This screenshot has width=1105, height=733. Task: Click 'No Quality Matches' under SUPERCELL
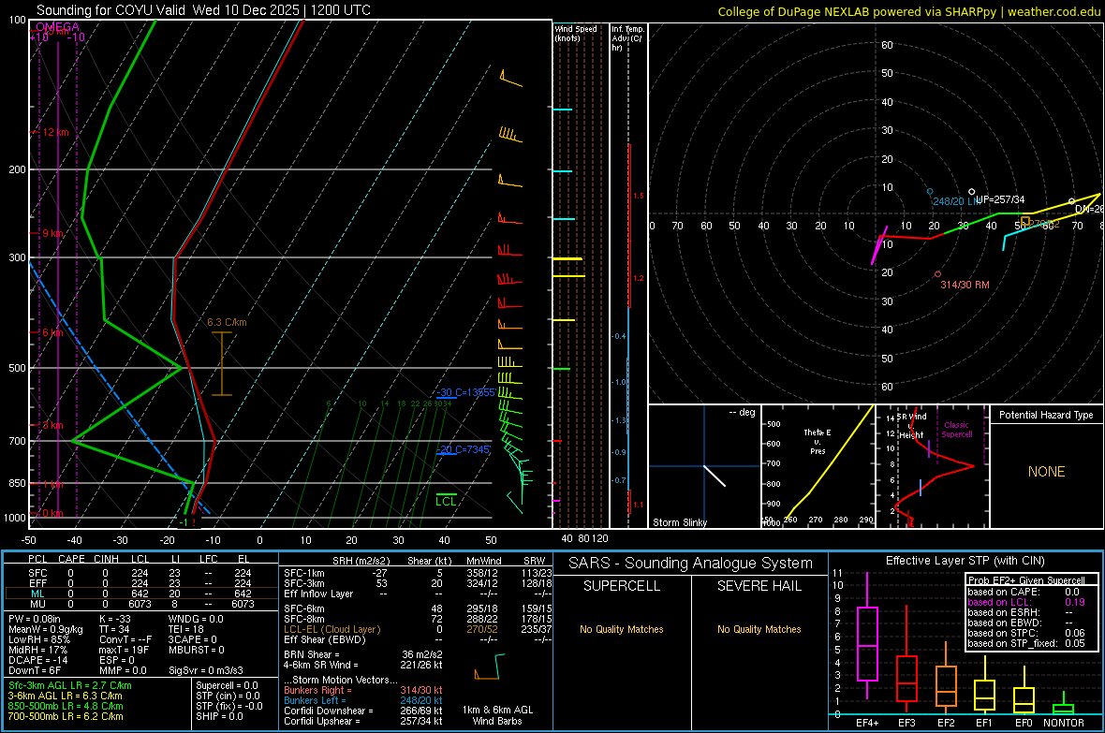tap(622, 629)
